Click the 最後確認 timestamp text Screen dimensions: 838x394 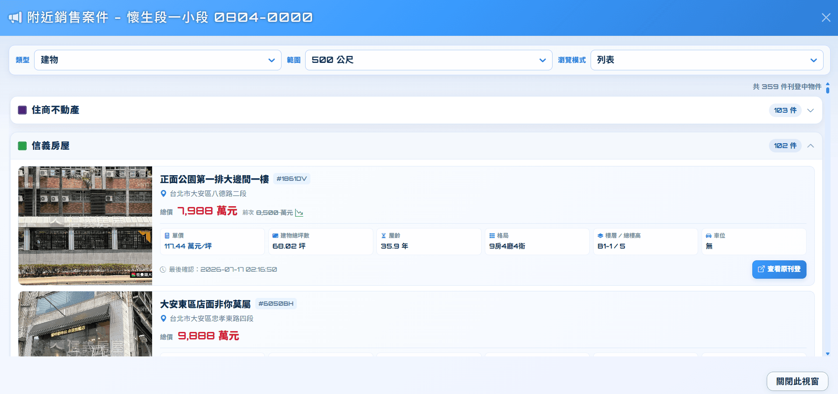[223, 270]
